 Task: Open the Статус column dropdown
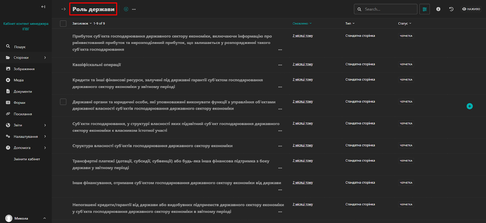point(405,23)
